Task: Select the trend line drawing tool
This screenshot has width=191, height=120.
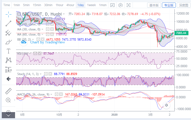Action: (8, 23)
